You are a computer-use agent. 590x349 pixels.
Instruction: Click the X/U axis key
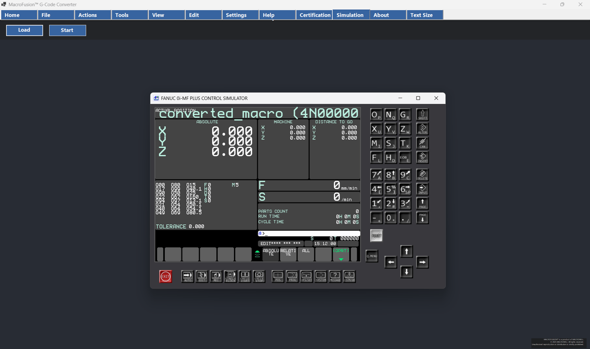coord(376,129)
